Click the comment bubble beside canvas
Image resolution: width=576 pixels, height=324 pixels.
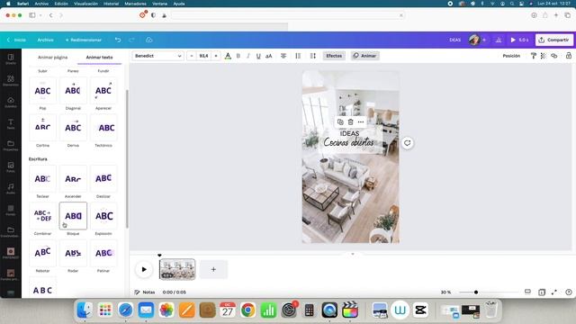(x=408, y=143)
